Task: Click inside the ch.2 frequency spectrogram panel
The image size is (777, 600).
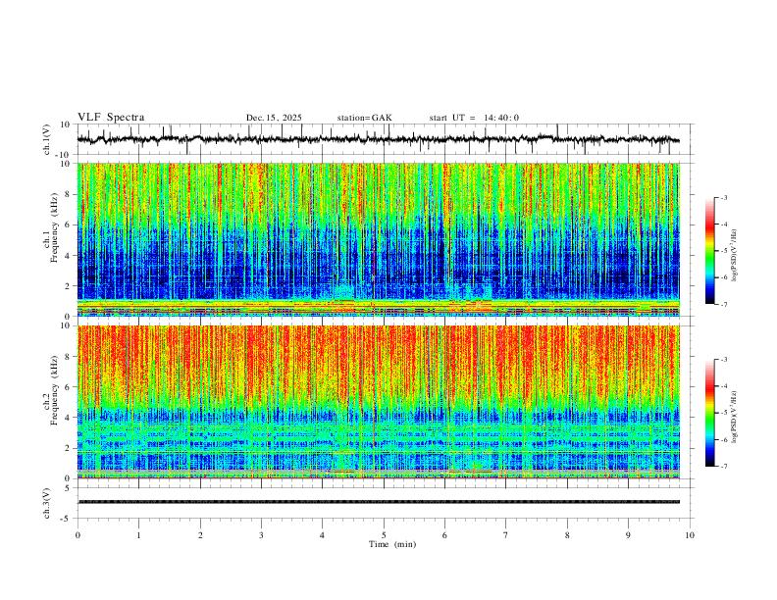Action: click(378, 402)
